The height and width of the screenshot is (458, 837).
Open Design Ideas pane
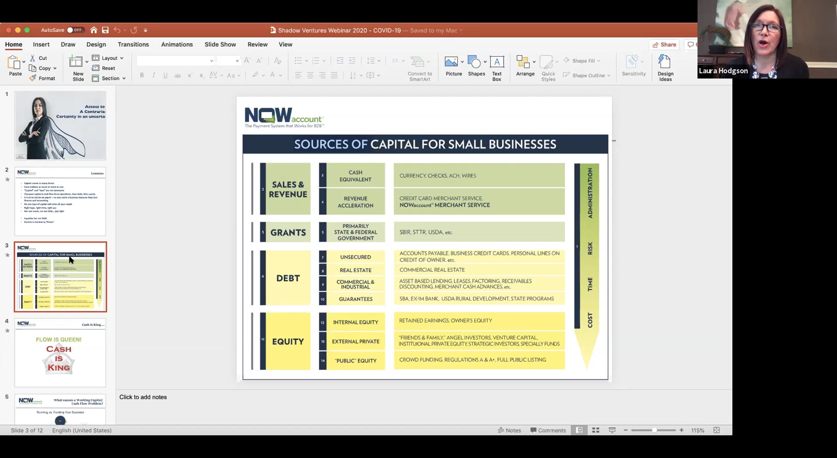point(665,68)
